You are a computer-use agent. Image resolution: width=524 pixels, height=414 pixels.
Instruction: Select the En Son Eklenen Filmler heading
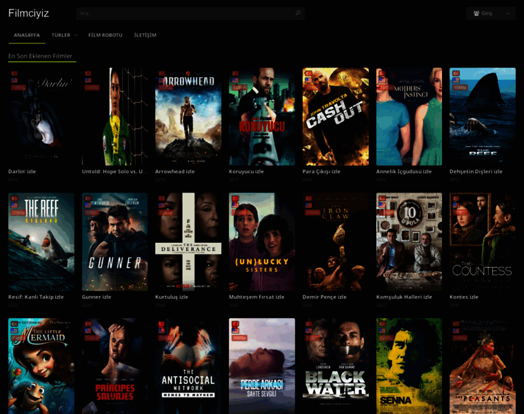click(x=40, y=56)
